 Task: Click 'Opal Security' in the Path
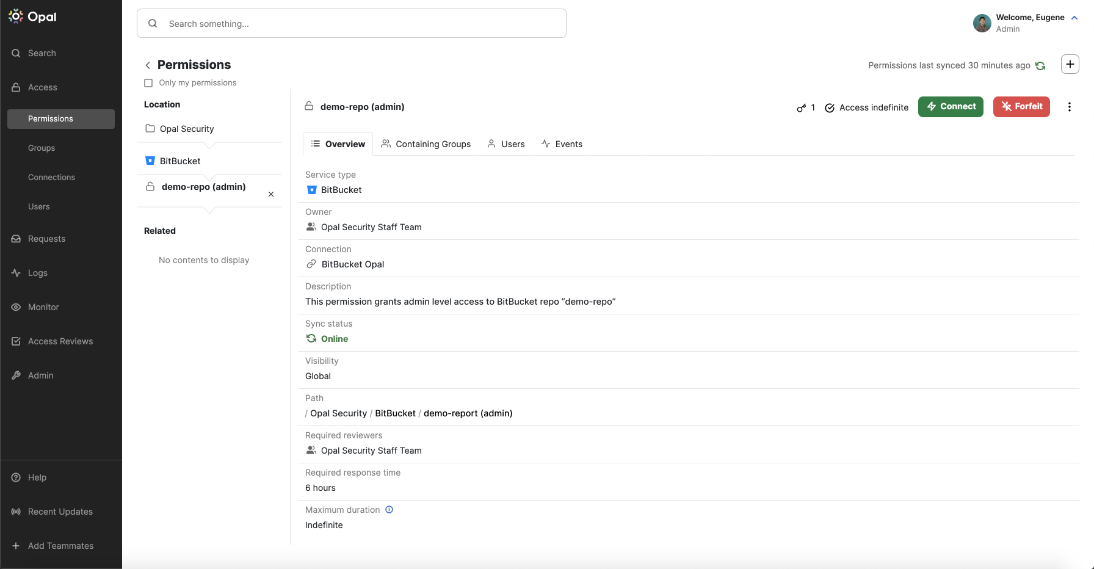click(338, 413)
